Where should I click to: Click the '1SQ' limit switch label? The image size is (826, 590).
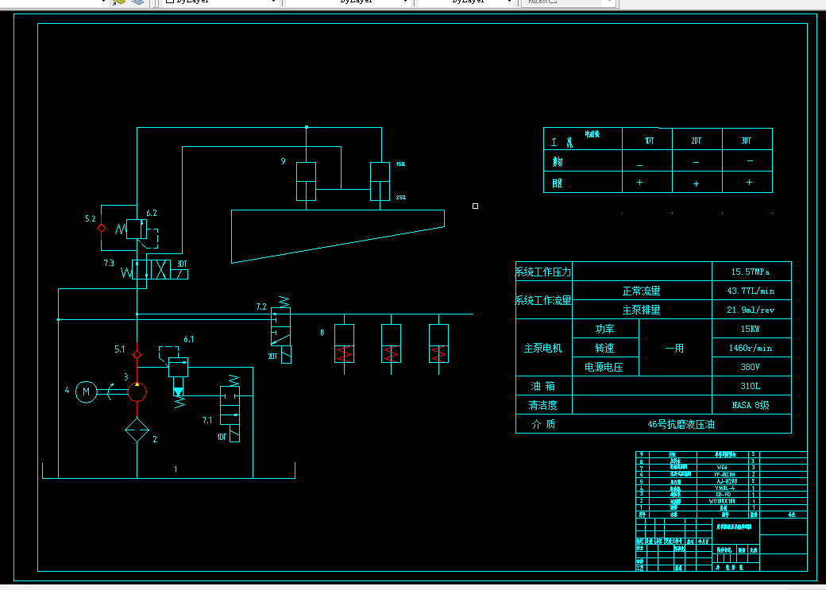400,164
